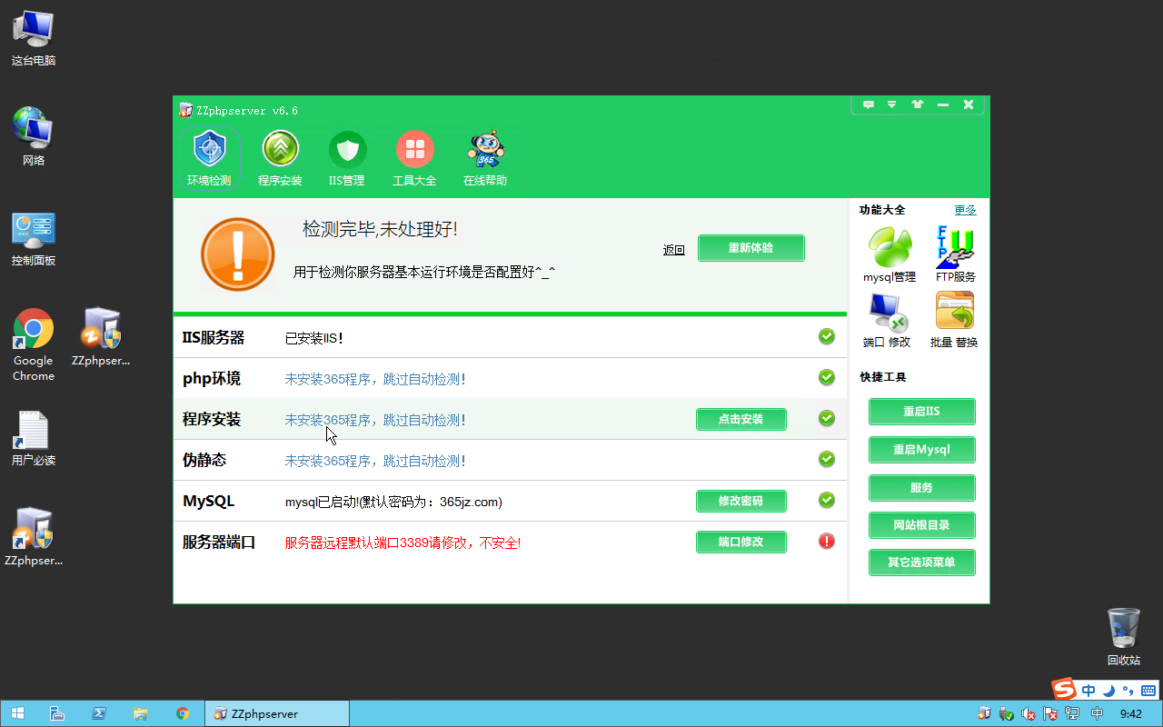The height and width of the screenshot is (727, 1163).
Task: Click the 重启IIS button
Action: (x=922, y=412)
